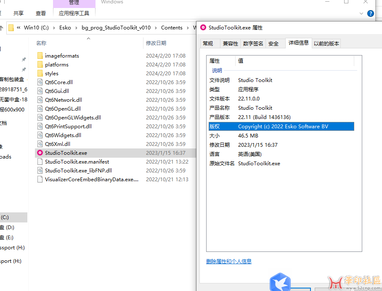Select the 产品版本 22.11 (Build 1436136) row

click(281, 117)
